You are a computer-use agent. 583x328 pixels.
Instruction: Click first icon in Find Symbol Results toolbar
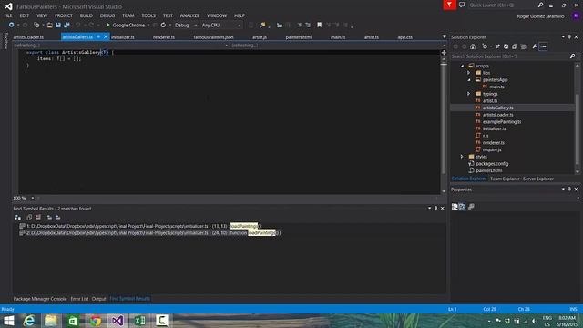[x=17, y=218]
